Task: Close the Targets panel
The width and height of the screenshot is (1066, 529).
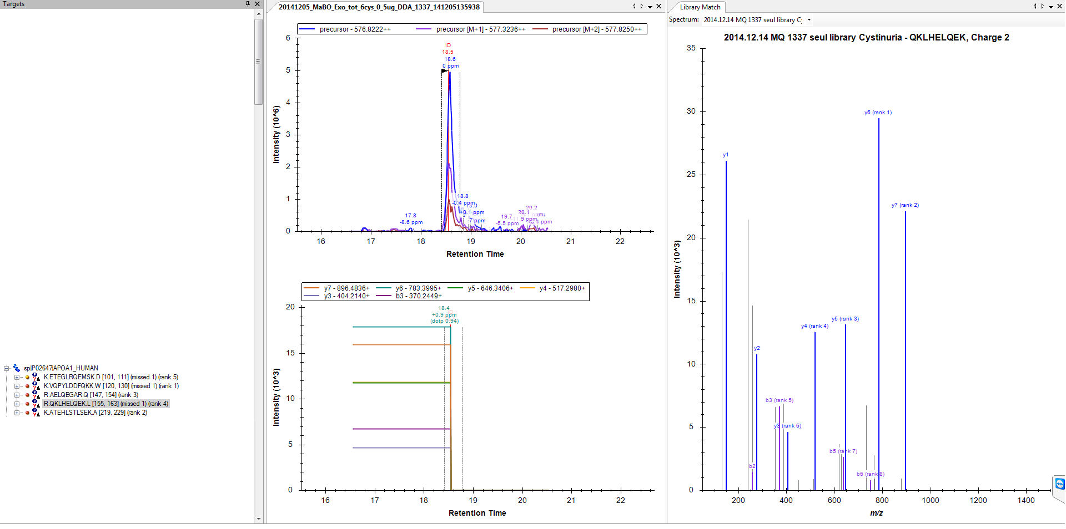Action: pyautogui.click(x=257, y=4)
